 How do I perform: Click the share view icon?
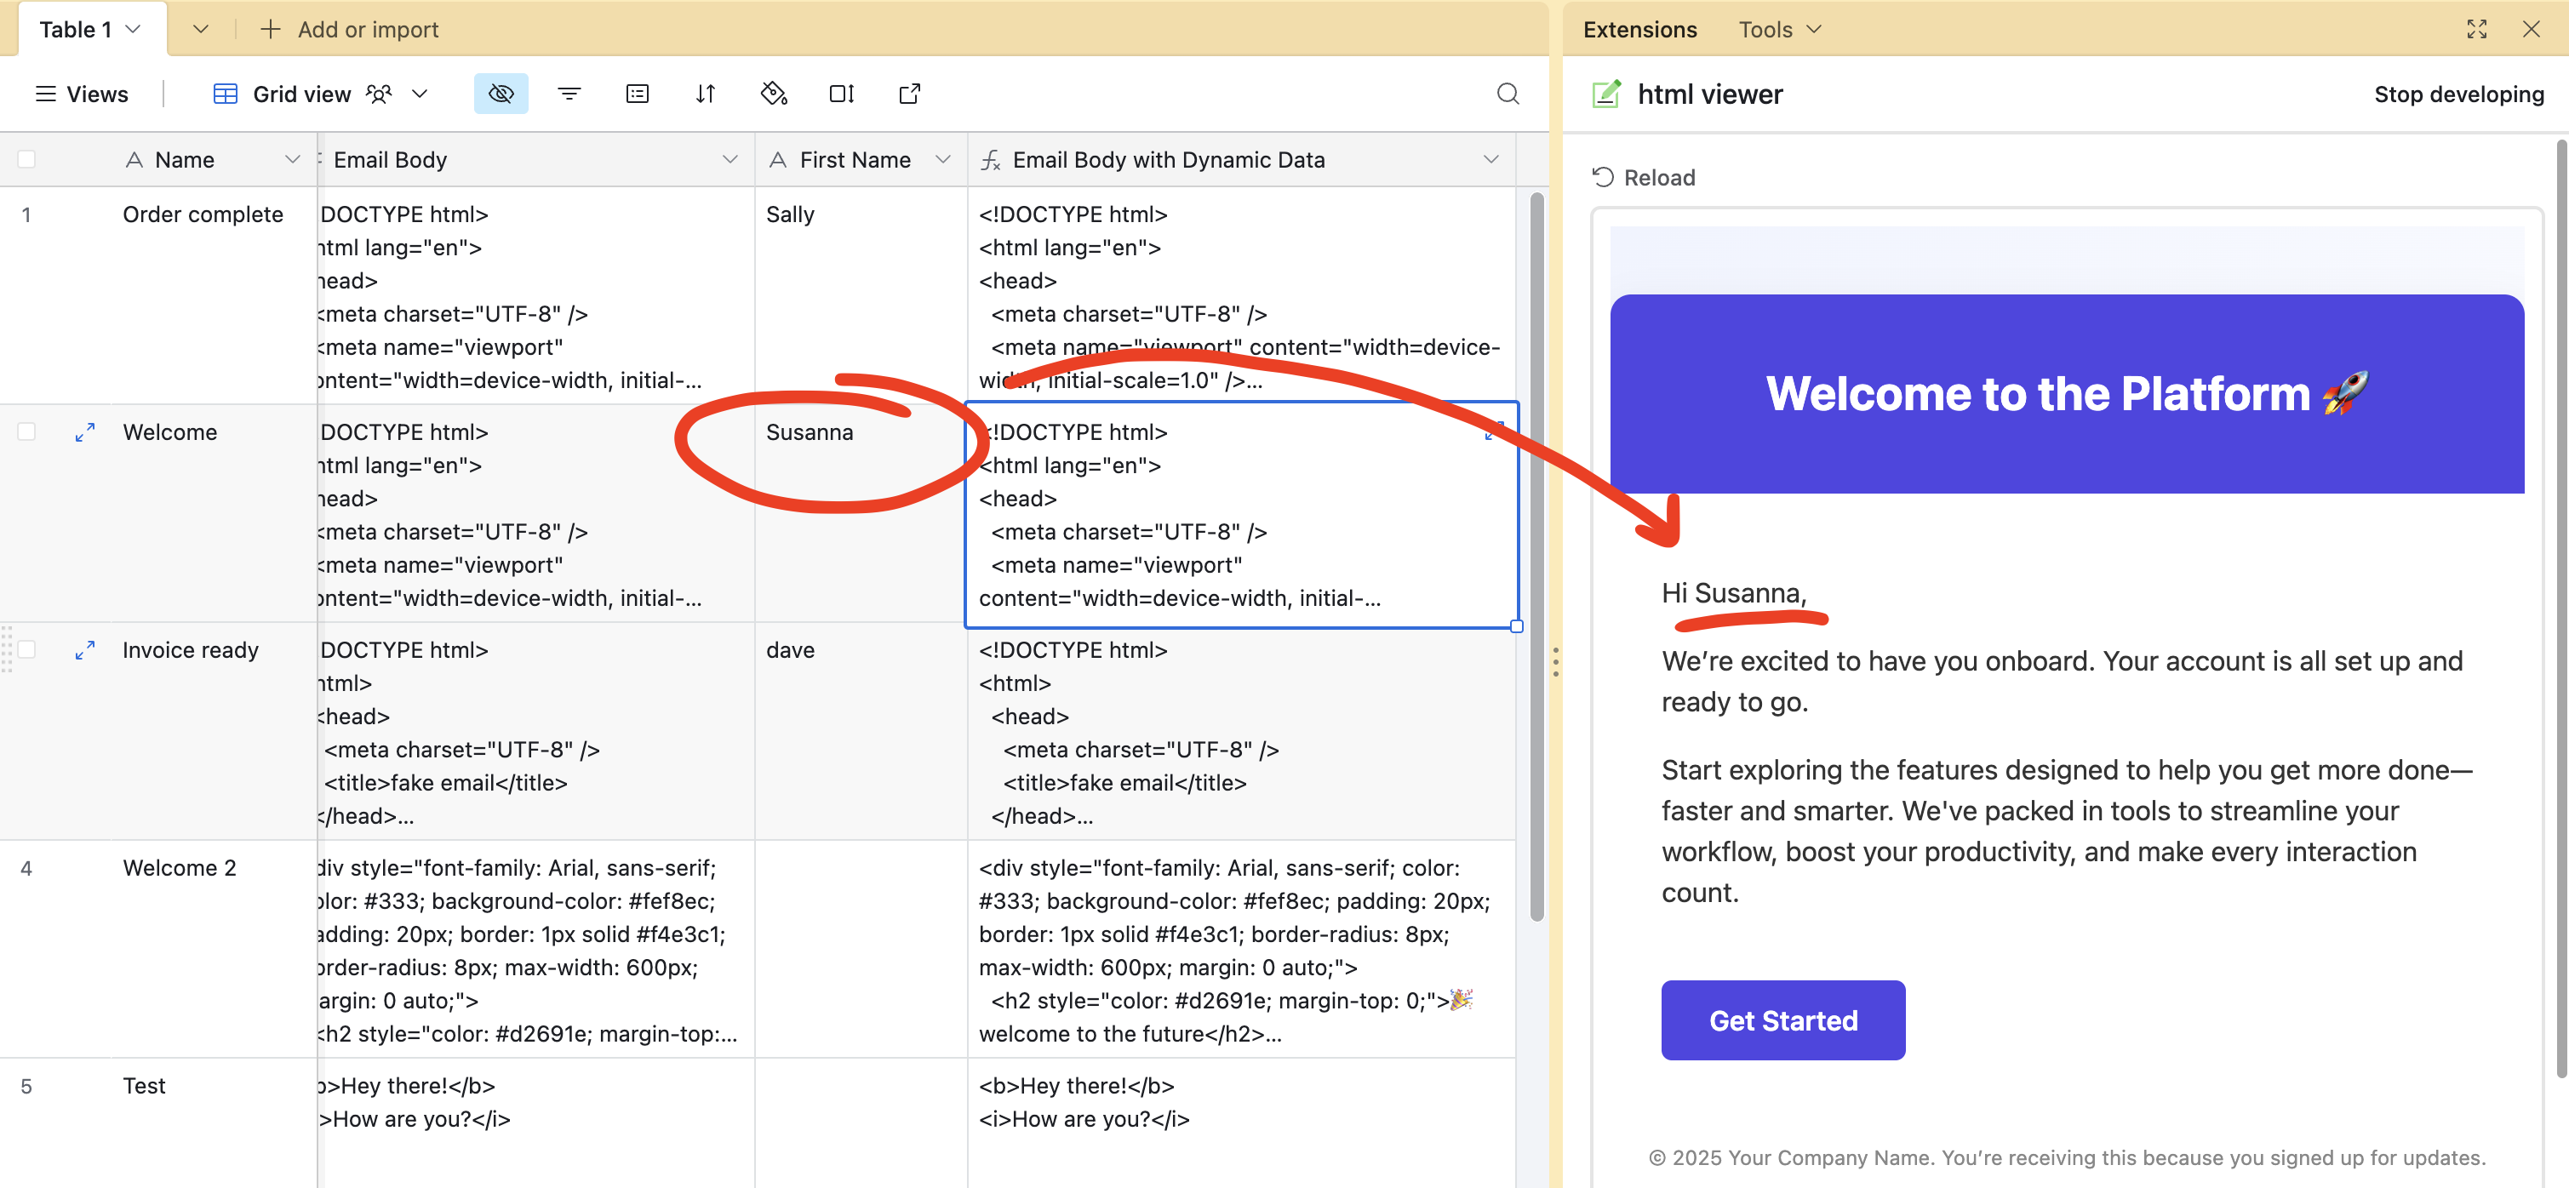click(909, 94)
